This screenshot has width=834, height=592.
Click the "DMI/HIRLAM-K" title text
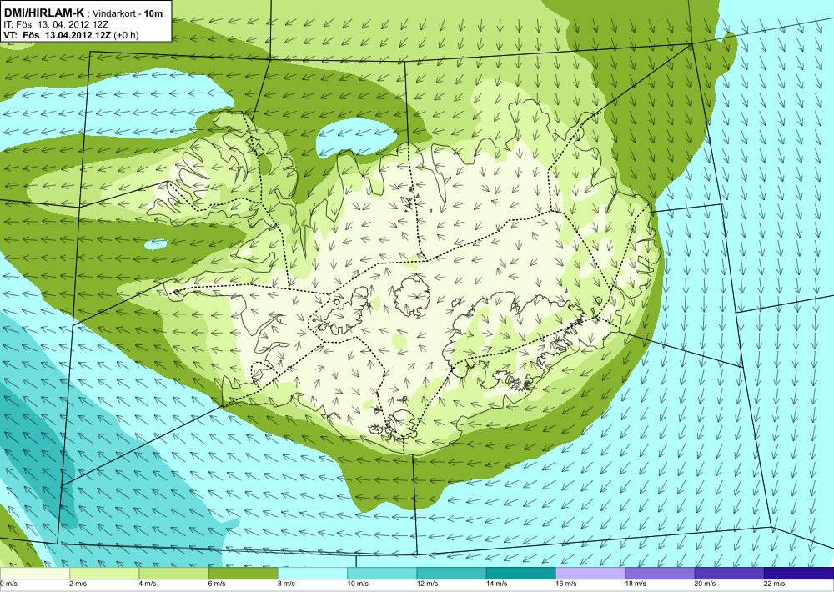43,13
